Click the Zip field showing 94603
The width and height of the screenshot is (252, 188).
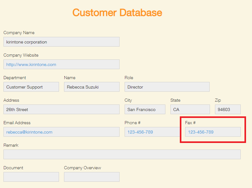click(x=228, y=109)
